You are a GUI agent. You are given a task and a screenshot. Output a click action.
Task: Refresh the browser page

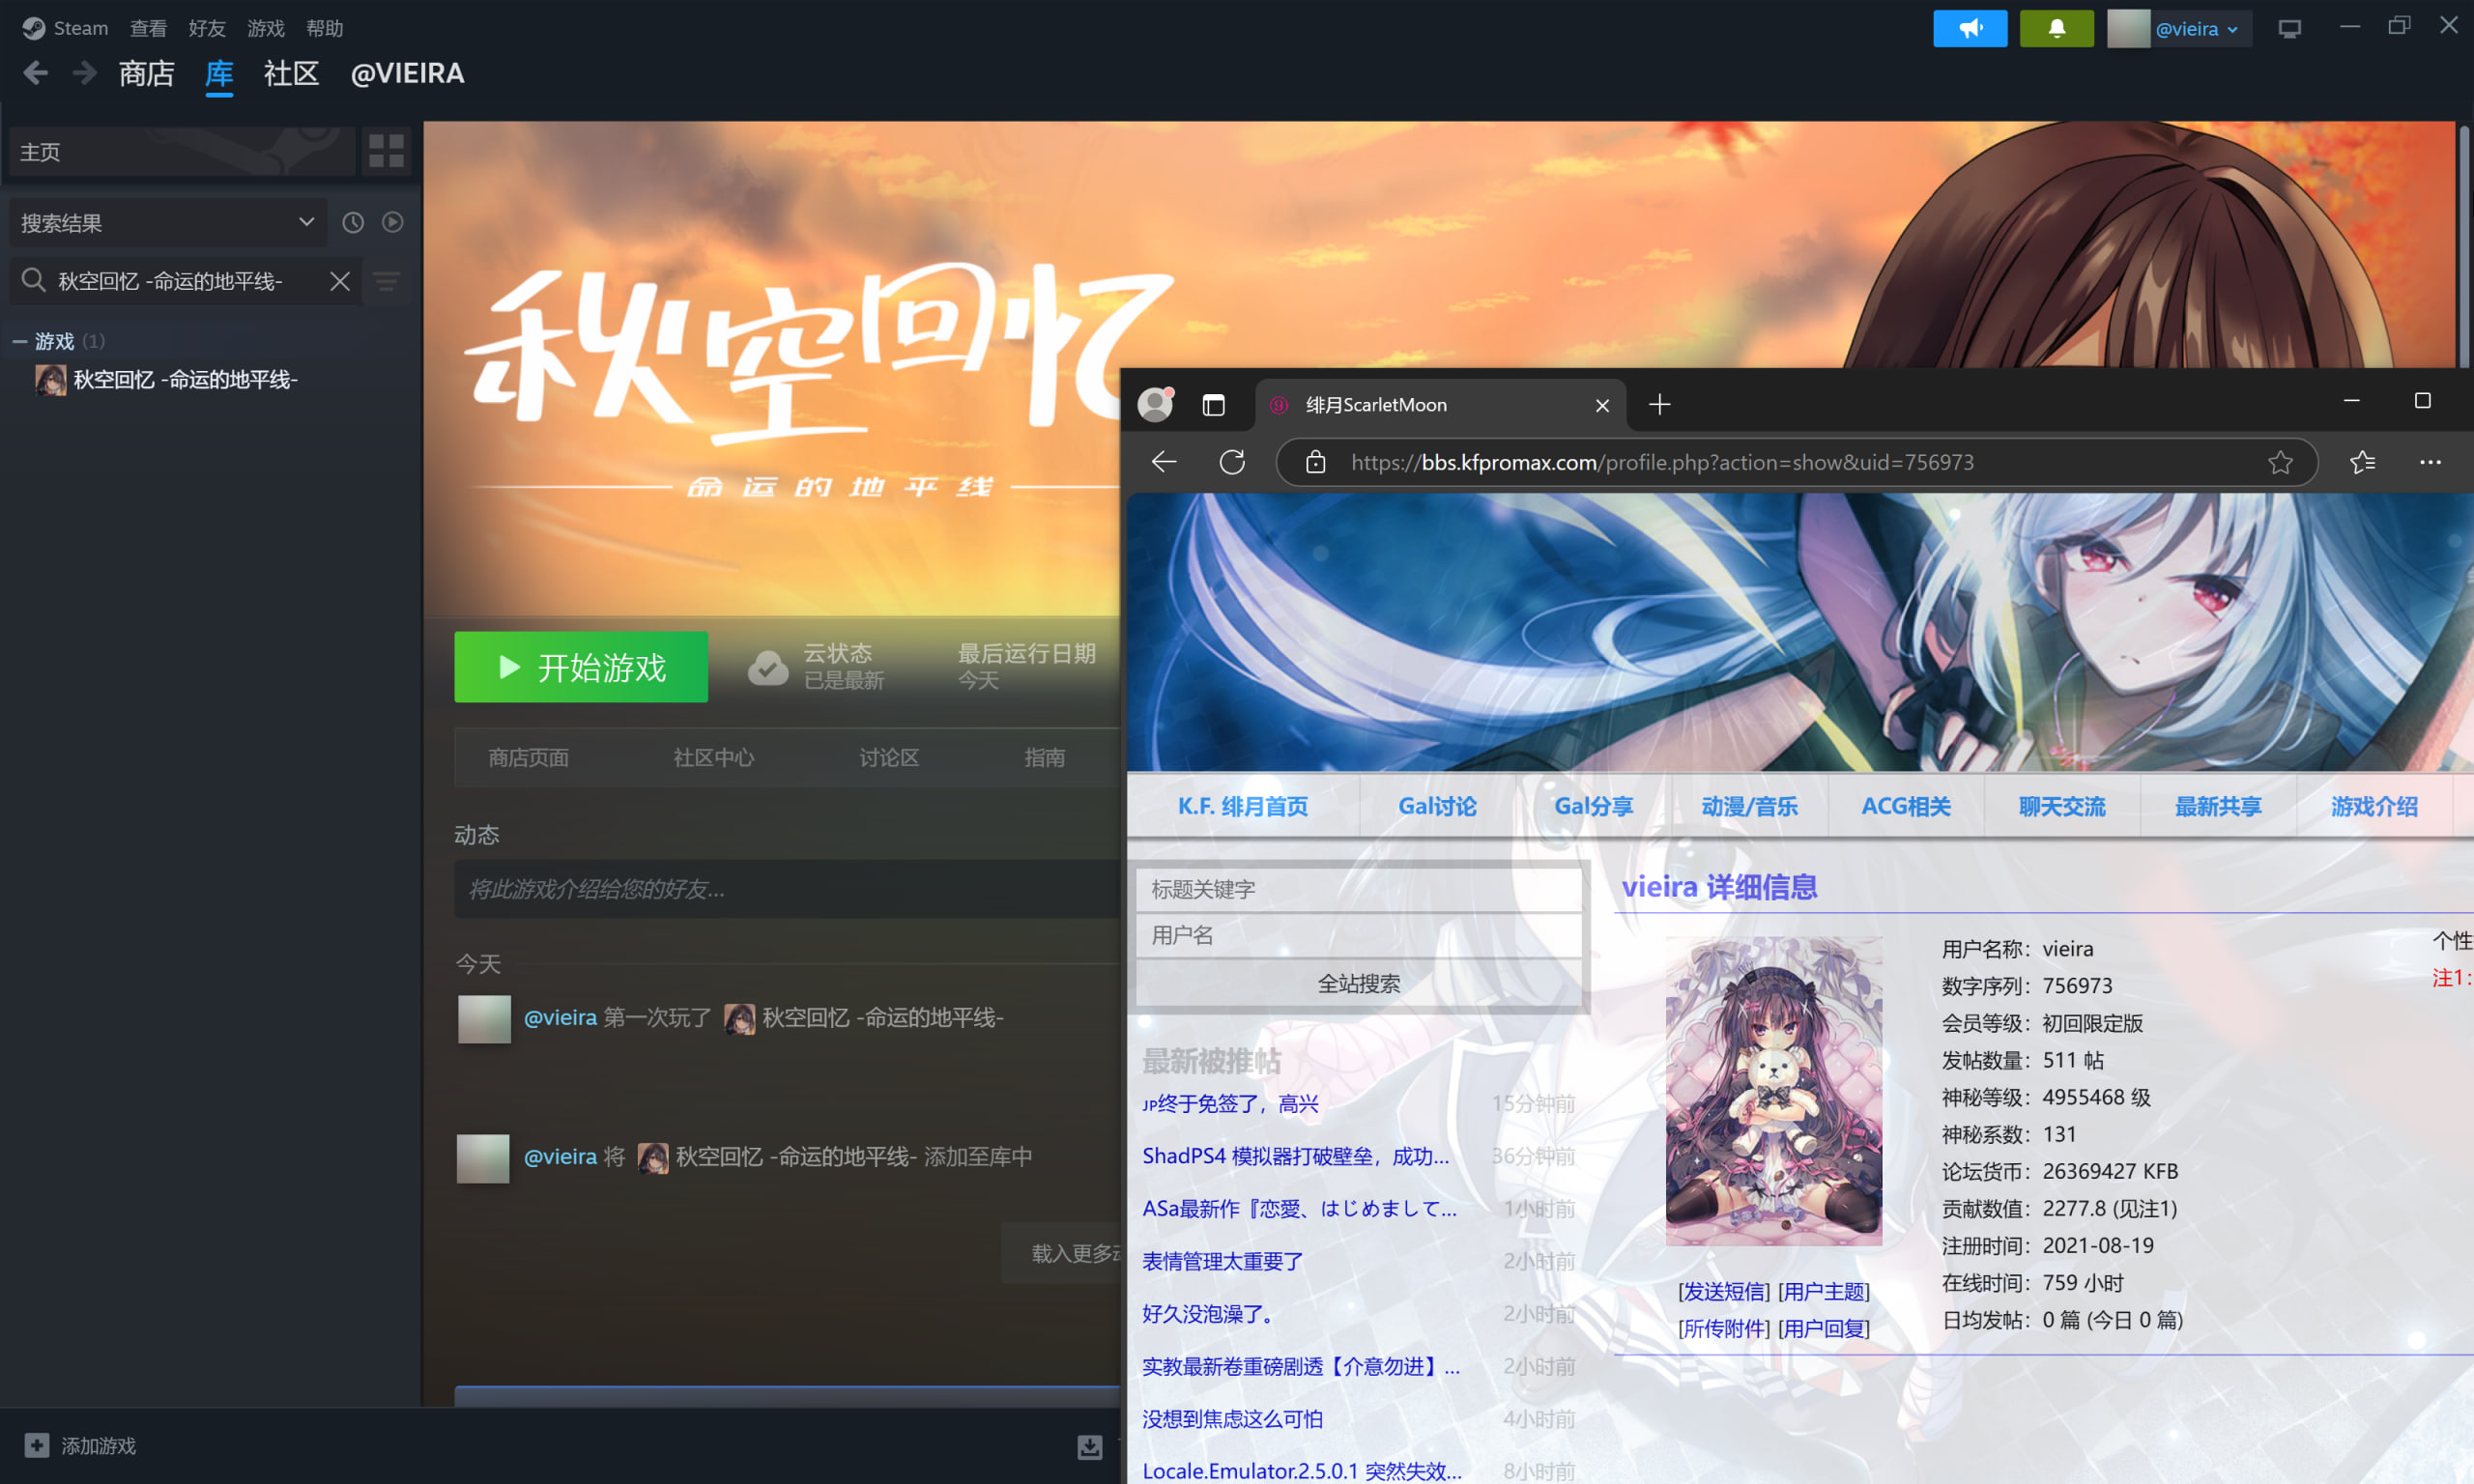[1232, 462]
